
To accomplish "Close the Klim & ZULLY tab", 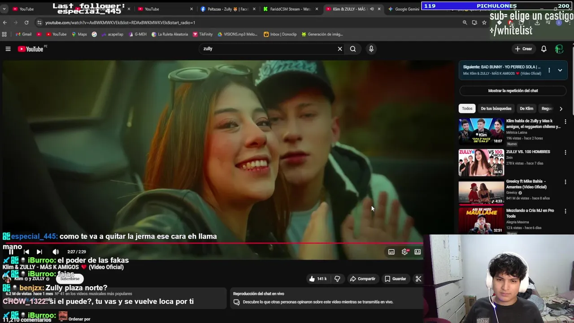I will [x=379, y=9].
